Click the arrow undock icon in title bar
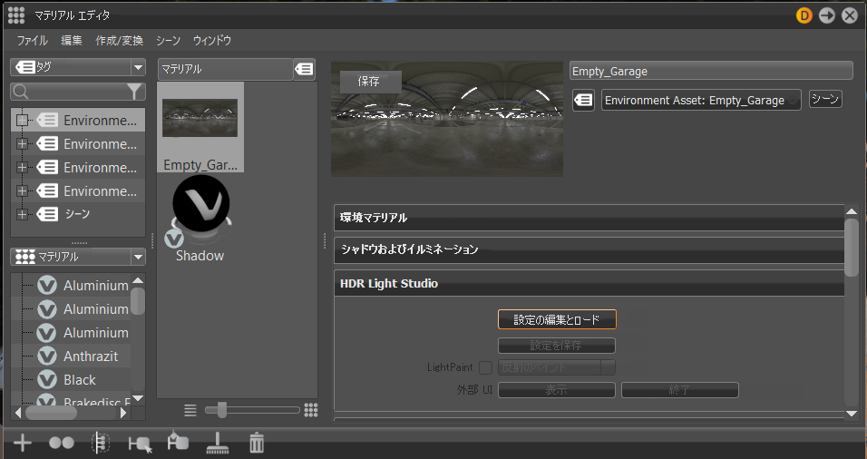Viewport: 867px width, 459px height. point(826,15)
